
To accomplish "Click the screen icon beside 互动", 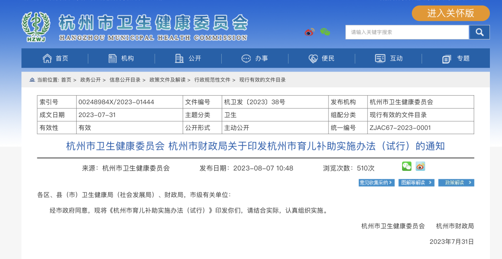I will [380, 58].
